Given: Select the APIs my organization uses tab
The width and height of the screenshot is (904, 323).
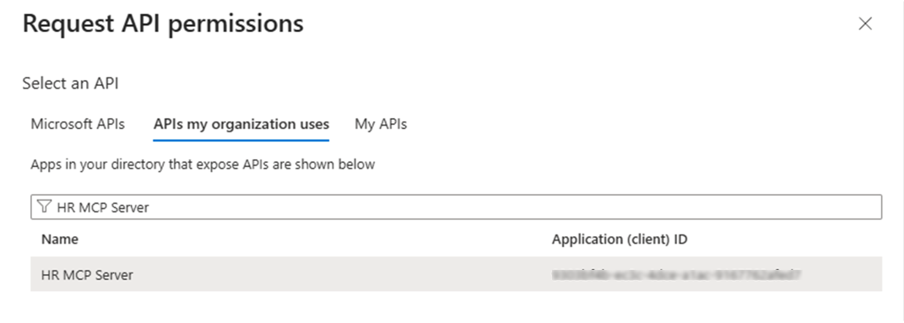Looking at the screenshot, I should 241,124.
